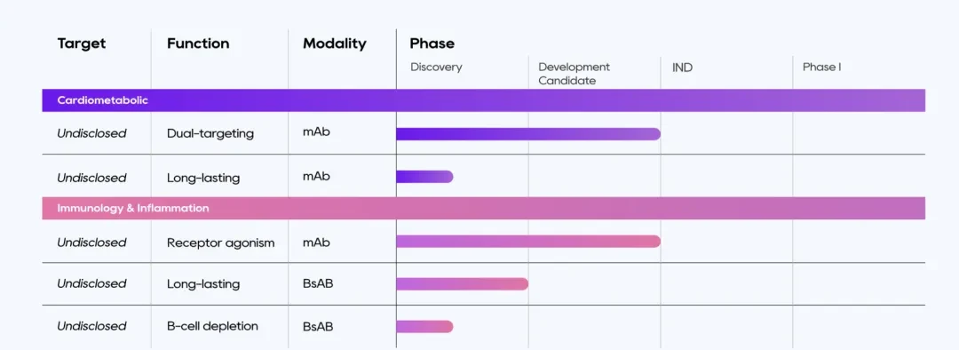The image size is (959, 350).
Task: Click the B-cell depletion function text
Action: 212,326
